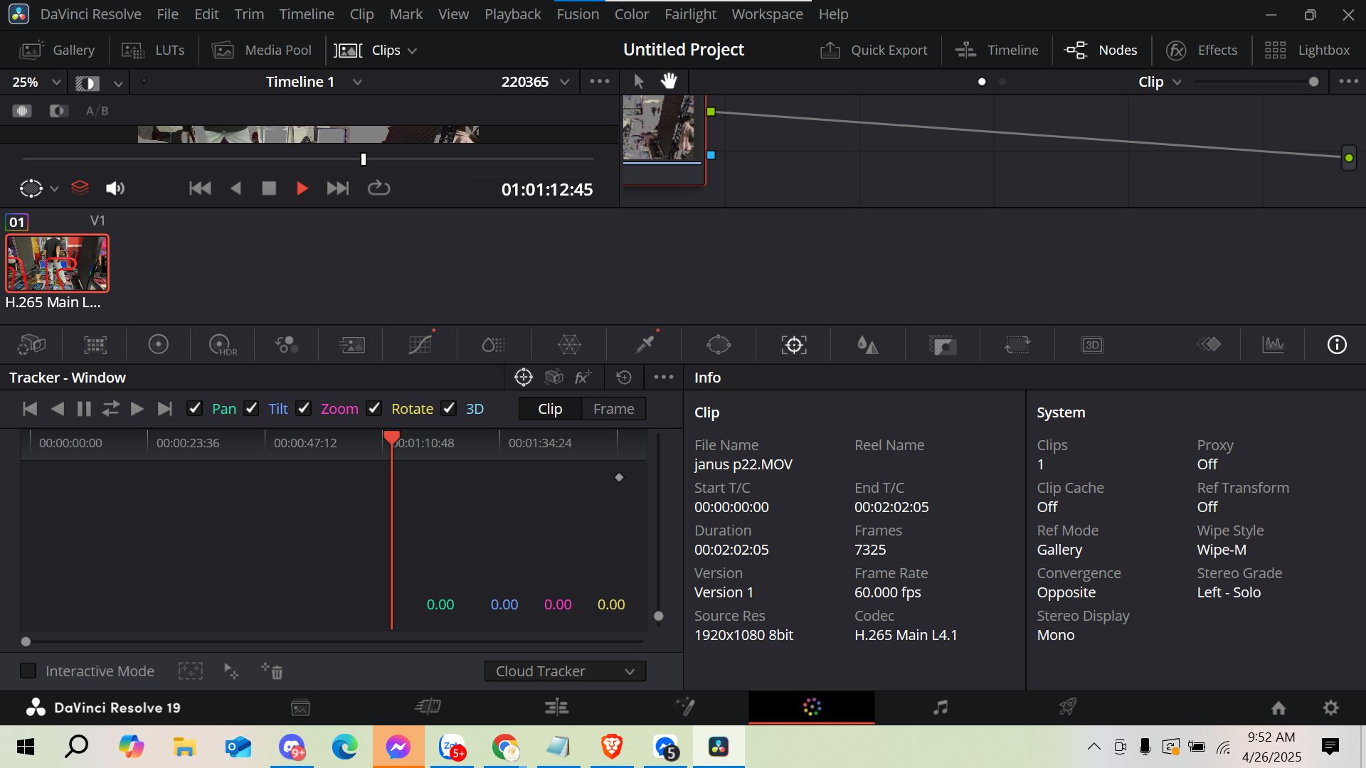The image size is (1366, 768).
Task: Click the tracker keyframe diamond marker
Action: pos(619,477)
